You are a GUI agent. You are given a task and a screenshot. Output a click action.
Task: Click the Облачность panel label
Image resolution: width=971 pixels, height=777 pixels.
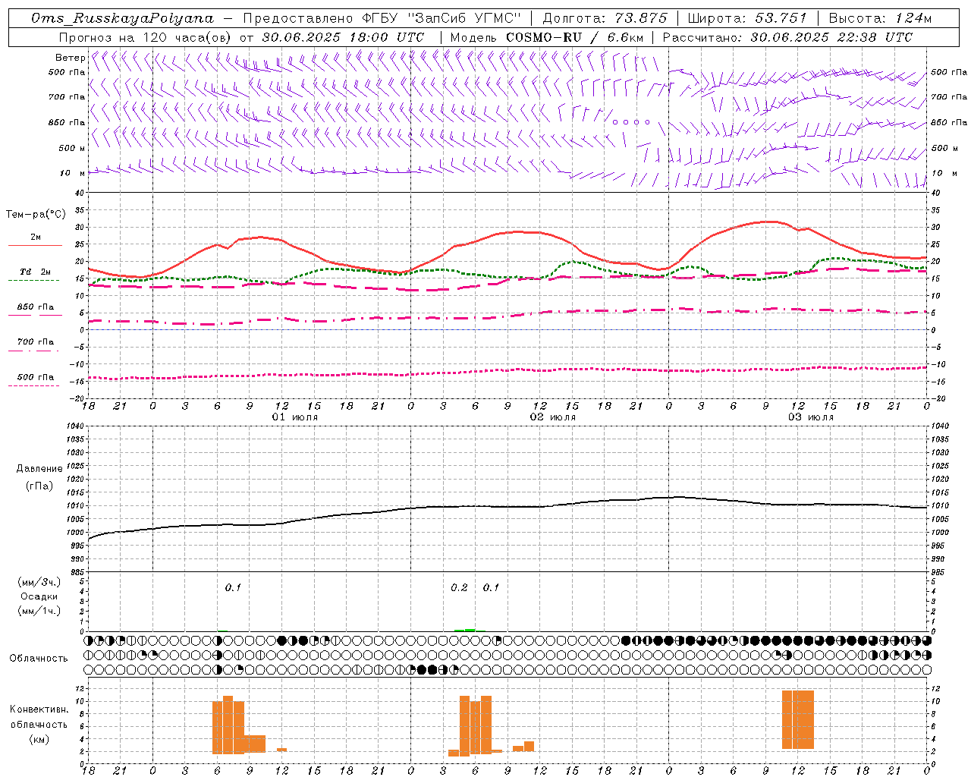click(x=38, y=659)
